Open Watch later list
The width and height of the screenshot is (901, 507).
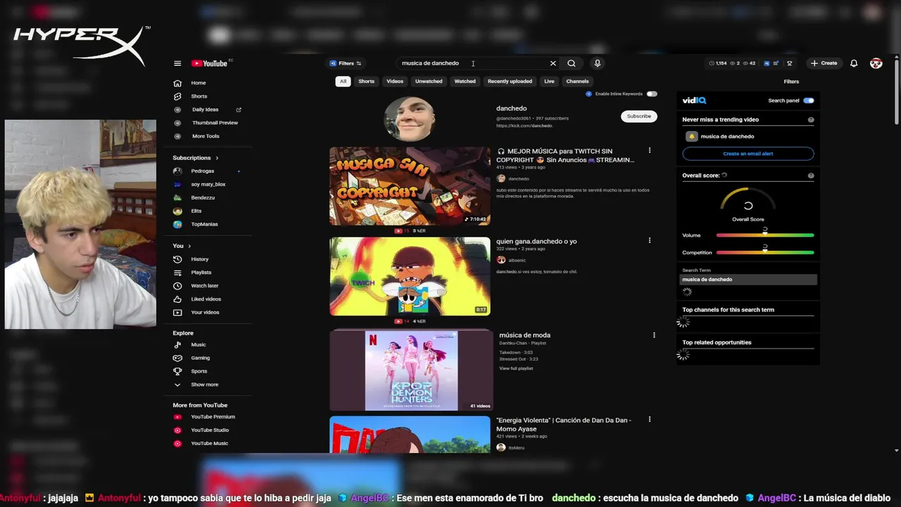coord(205,286)
